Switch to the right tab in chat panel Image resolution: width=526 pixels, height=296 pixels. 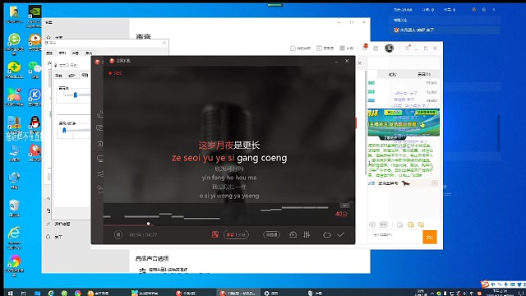coord(424,74)
